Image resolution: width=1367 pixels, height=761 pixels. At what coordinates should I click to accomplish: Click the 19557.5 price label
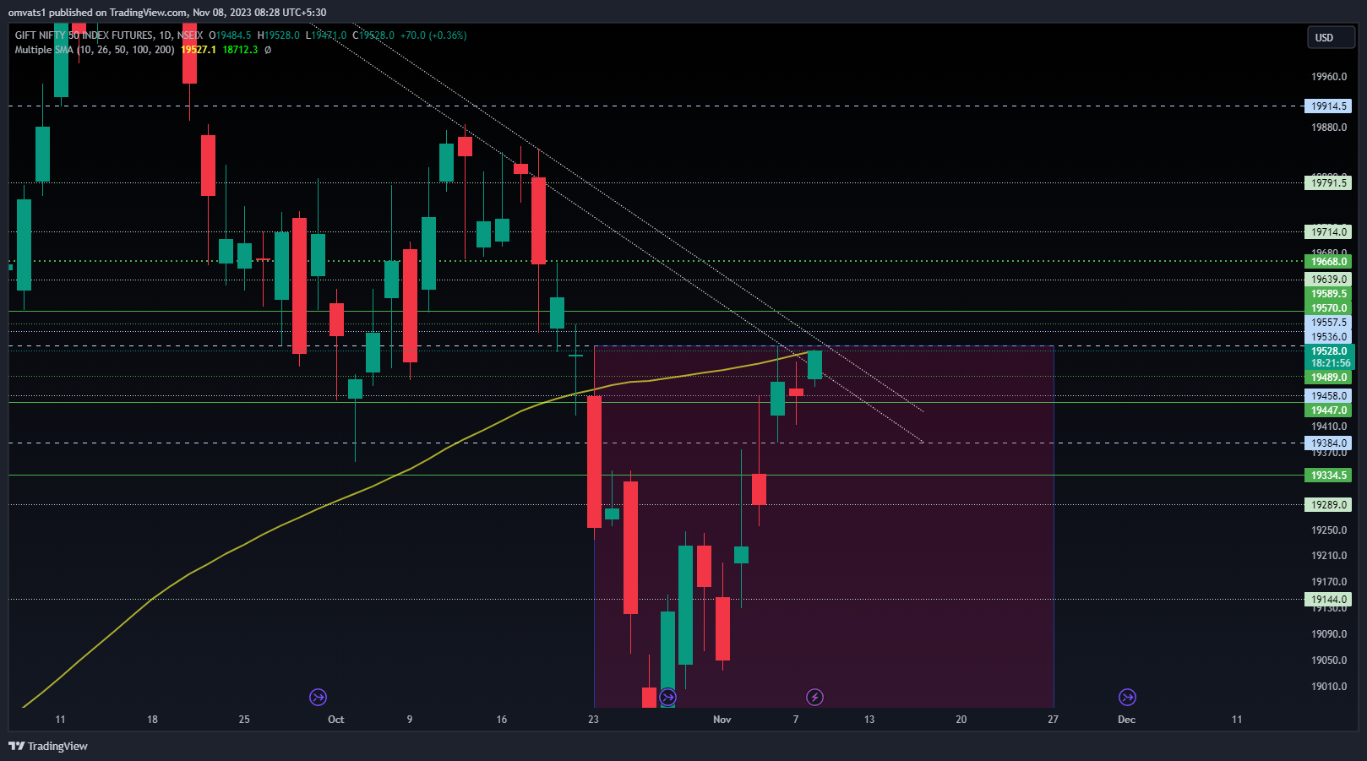(x=1328, y=323)
